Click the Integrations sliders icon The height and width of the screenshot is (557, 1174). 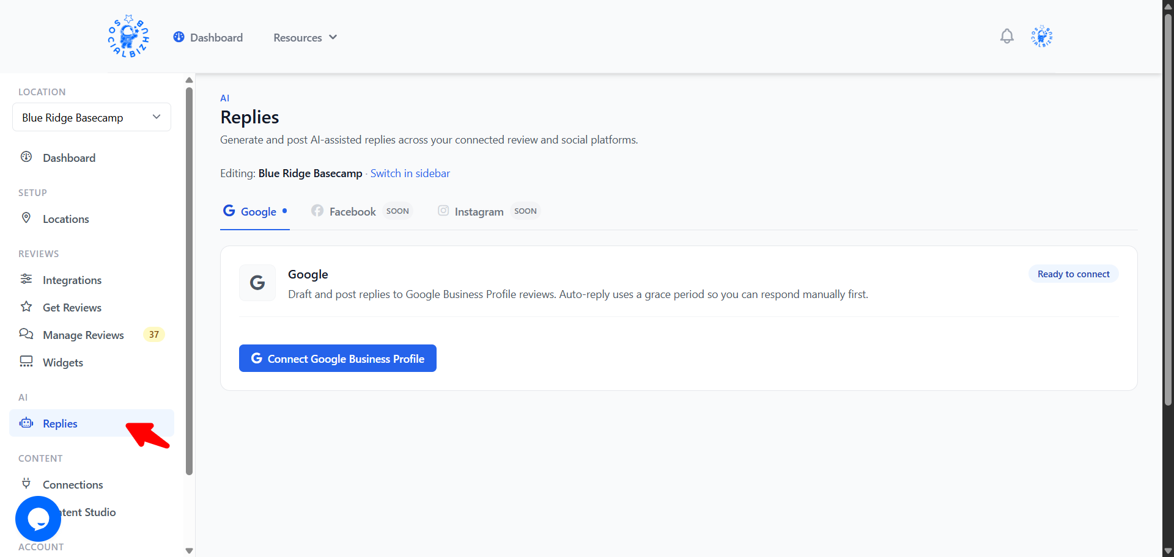click(26, 279)
